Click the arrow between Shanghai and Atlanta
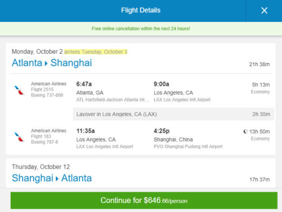 tap(57, 179)
